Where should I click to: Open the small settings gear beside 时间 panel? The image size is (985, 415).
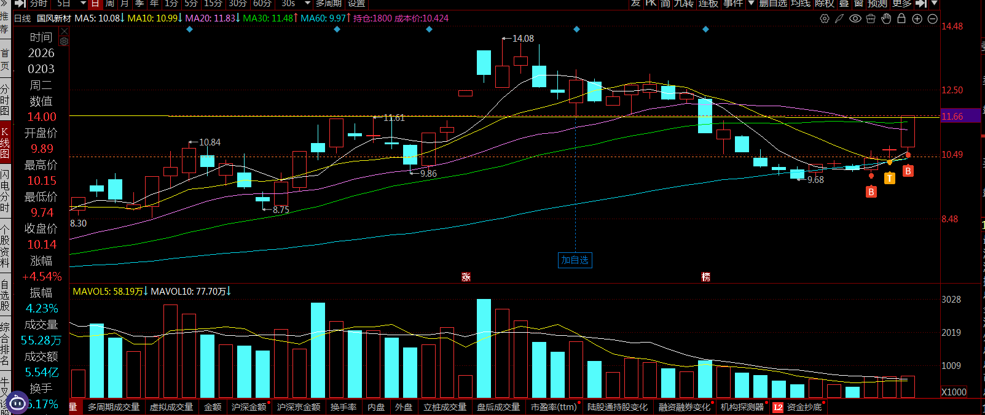[x=64, y=41]
